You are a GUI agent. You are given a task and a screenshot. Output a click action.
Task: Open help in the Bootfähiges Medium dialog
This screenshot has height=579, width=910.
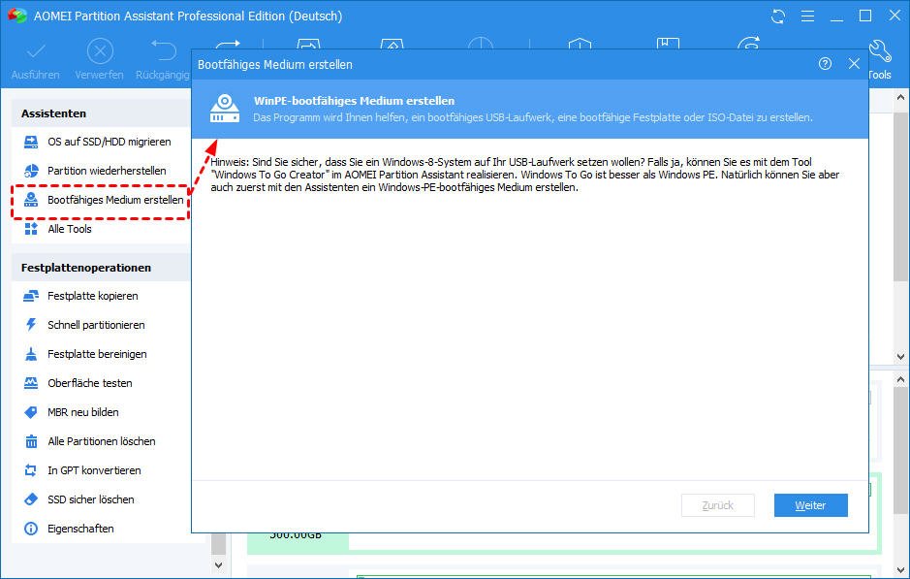[825, 64]
